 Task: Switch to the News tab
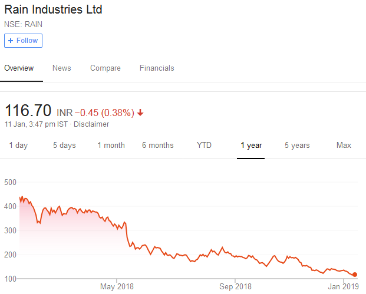[x=61, y=68]
